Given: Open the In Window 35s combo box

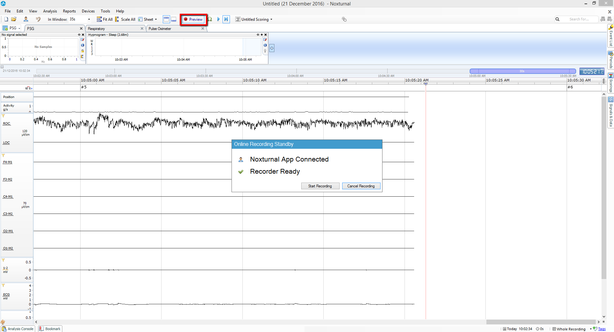Looking at the screenshot, I should click(80, 19).
